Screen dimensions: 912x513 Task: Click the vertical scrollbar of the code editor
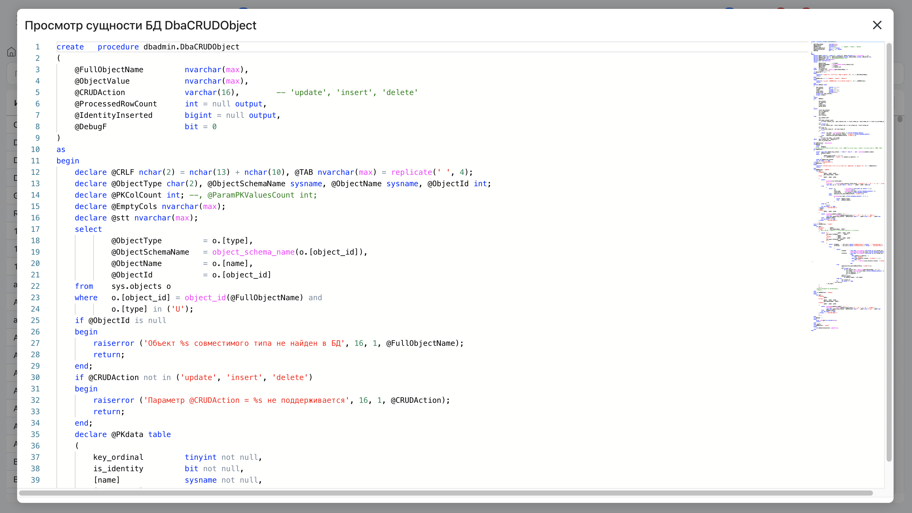point(889,252)
